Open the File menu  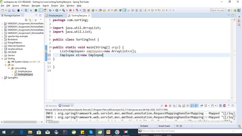click(3, 6)
